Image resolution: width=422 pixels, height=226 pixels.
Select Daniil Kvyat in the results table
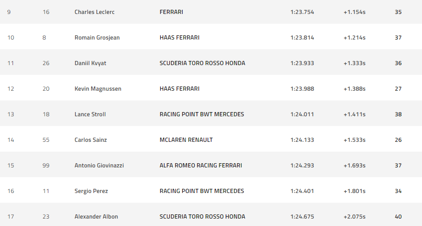(x=90, y=63)
